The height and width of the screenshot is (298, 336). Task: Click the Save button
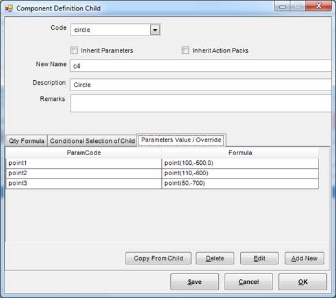(x=194, y=282)
